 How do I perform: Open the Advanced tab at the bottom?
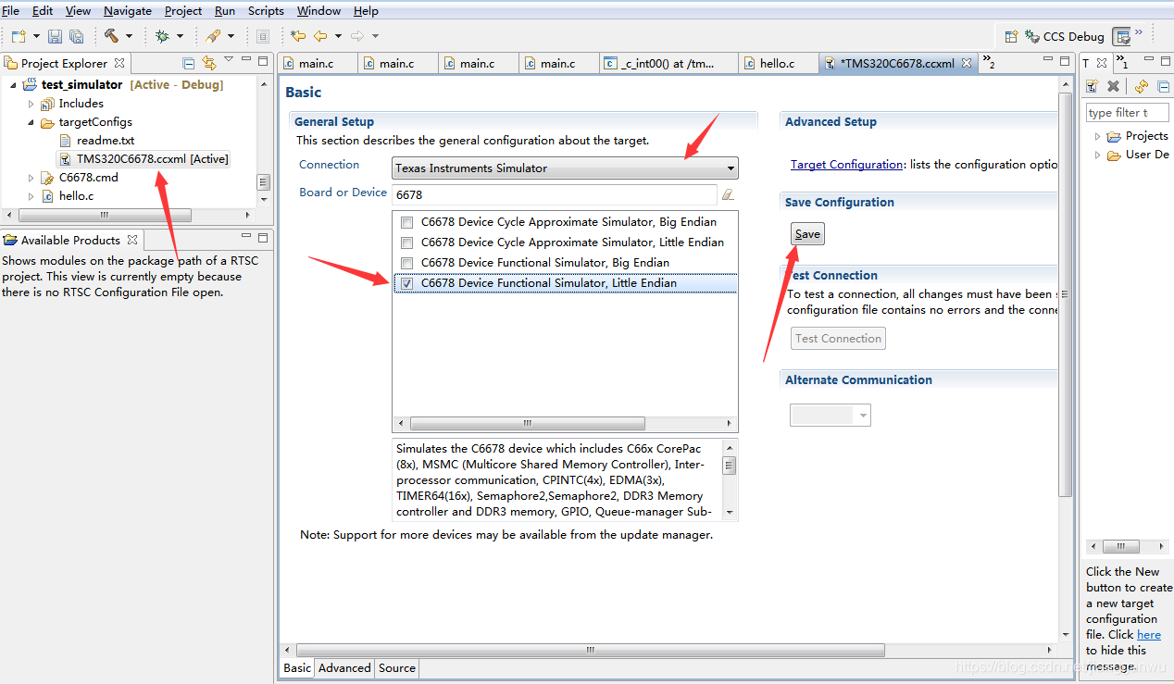pyautogui.click(x=343, y=667)
